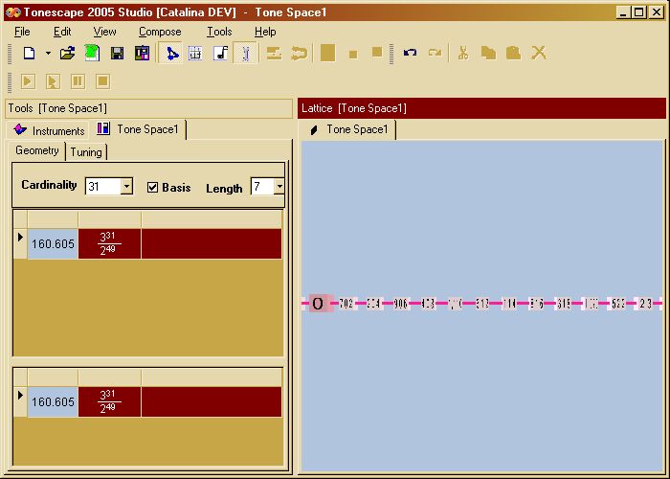Click the Play button in playback toolbar
Screen dimensions: 670x479
pos(28,81)
